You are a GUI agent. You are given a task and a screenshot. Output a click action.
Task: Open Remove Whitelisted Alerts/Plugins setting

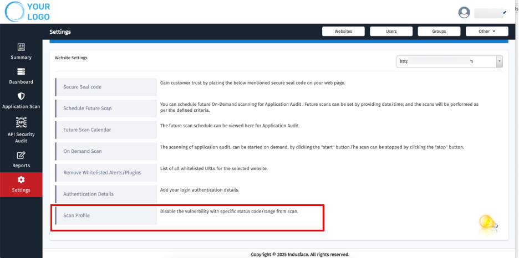[x=106, y=172]
